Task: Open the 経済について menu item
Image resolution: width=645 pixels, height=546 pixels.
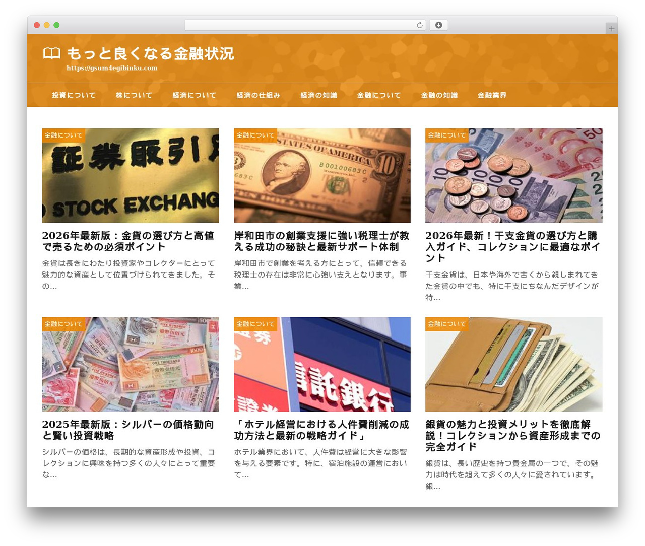Action: 195,95
